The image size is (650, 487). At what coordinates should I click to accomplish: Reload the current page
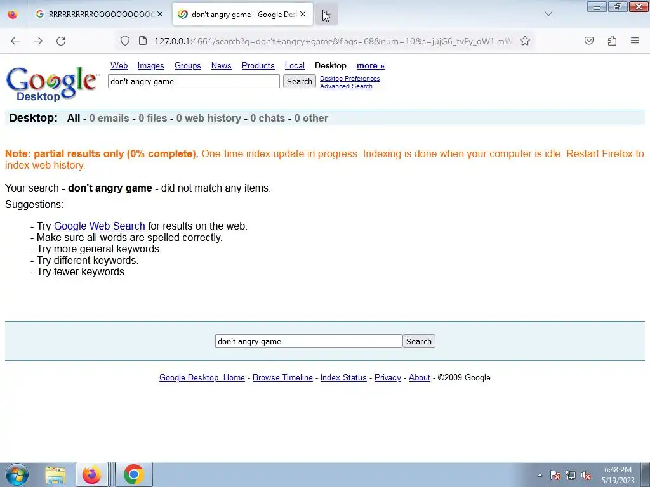61,41
